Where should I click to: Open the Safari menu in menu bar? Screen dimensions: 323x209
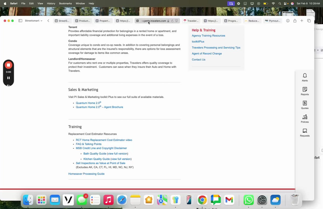(x=14, y=4)
